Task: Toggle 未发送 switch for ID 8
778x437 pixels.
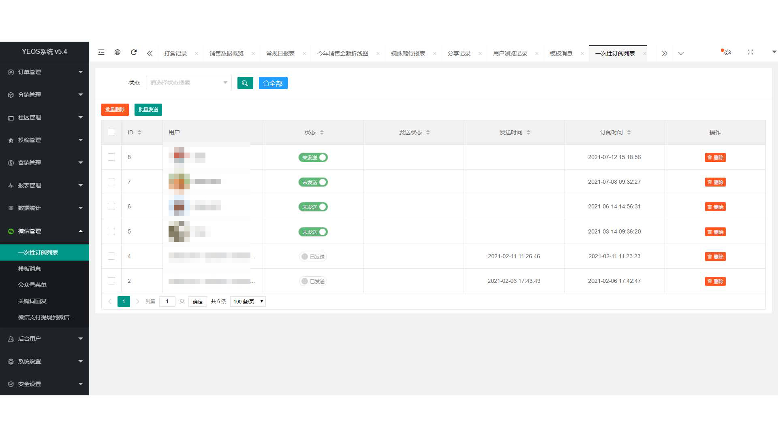Action: (x=313, y=157)
